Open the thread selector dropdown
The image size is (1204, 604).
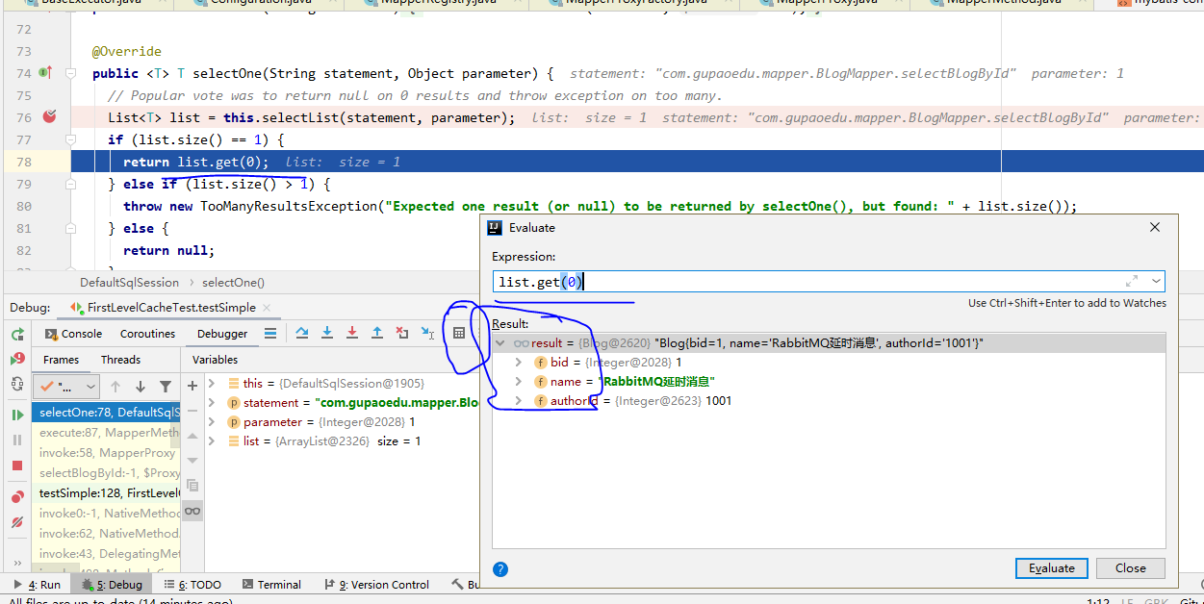point(65,387)
